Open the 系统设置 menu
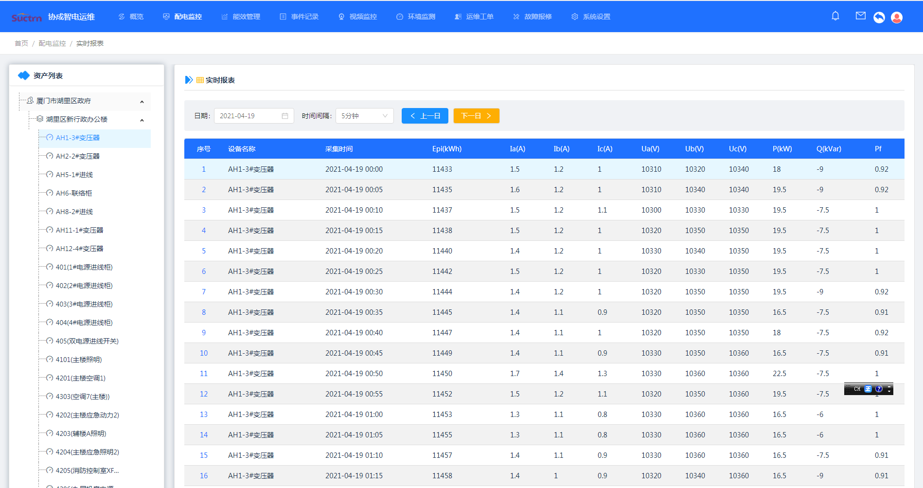923x488 pixels. [x=591, y=17]
